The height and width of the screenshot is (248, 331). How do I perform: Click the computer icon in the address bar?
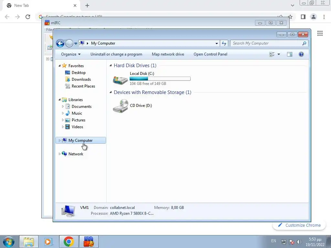tap(82, 43)
